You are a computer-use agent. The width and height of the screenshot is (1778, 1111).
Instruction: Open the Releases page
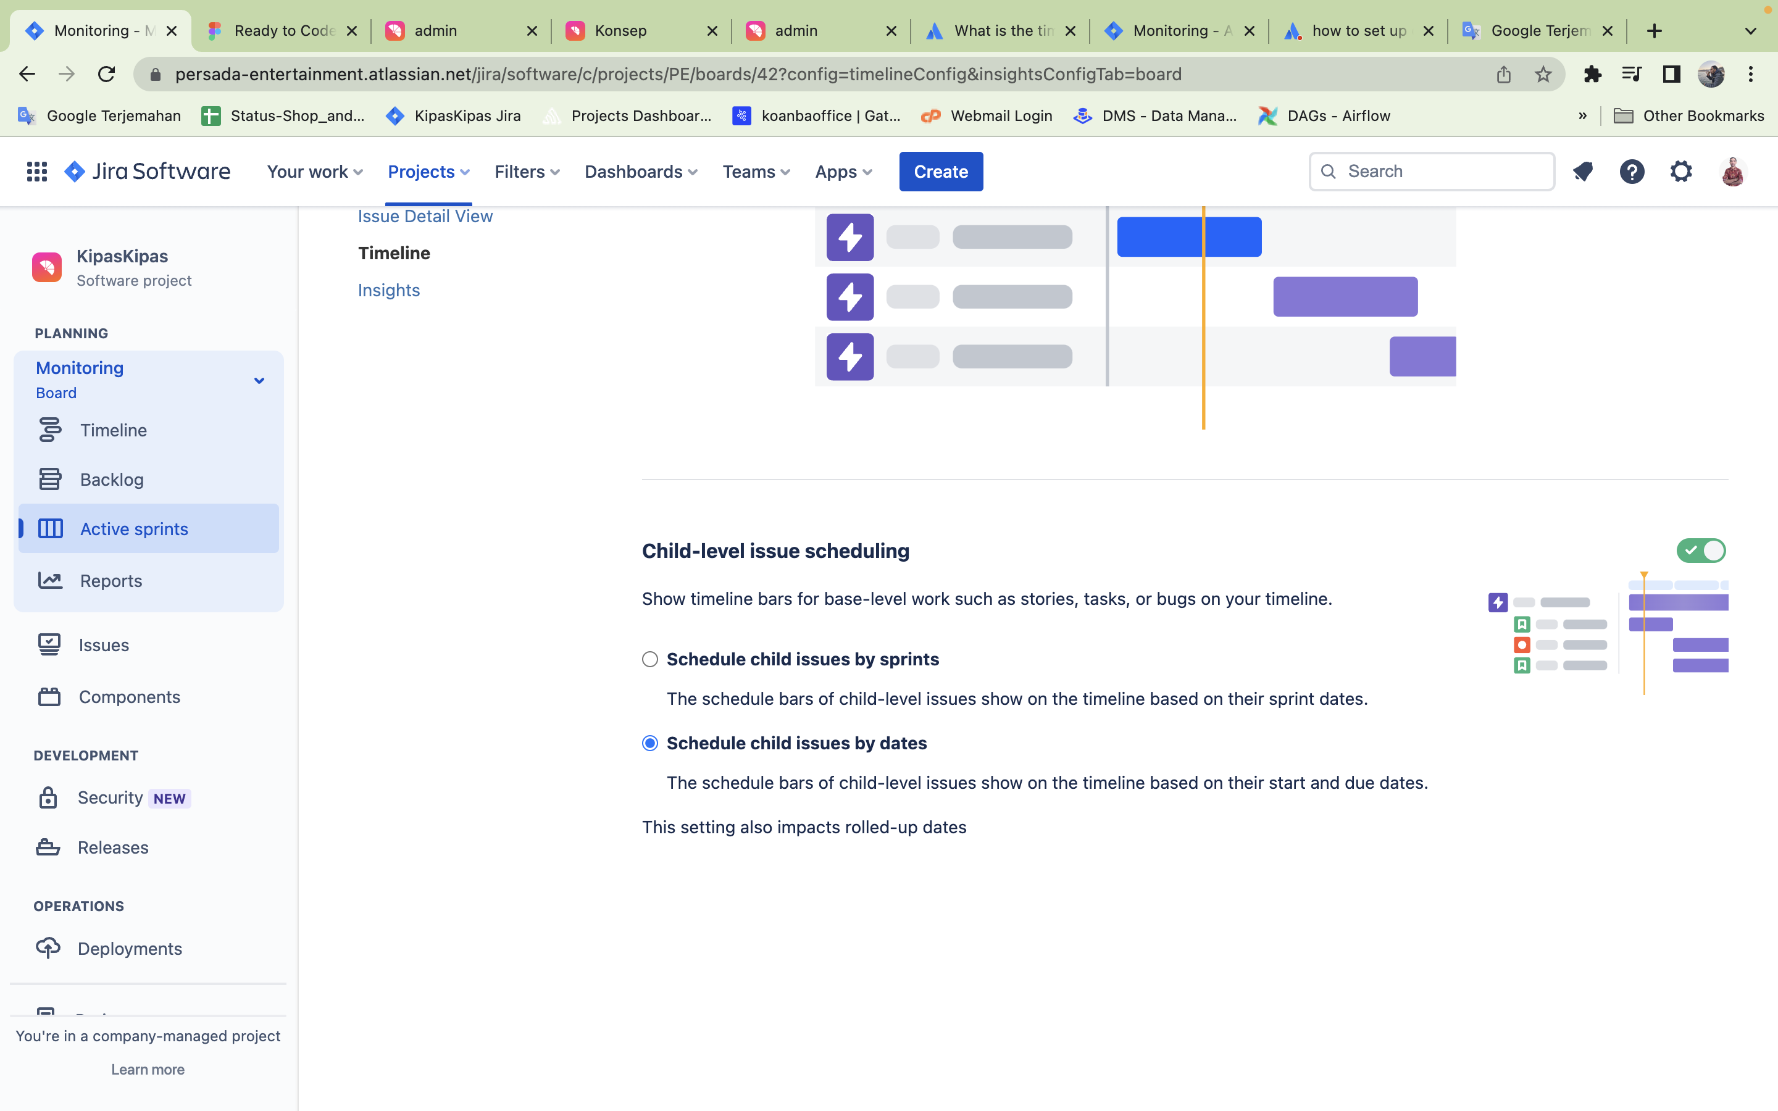pos(112,847)
